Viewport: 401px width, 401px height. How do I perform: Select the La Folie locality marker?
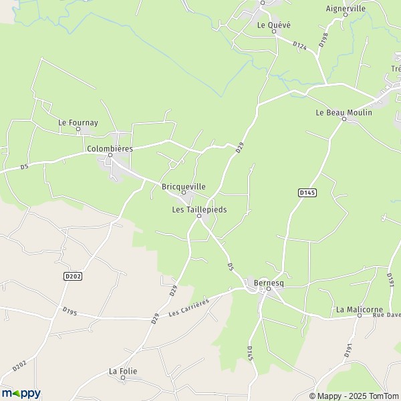[x=123, y=378]
